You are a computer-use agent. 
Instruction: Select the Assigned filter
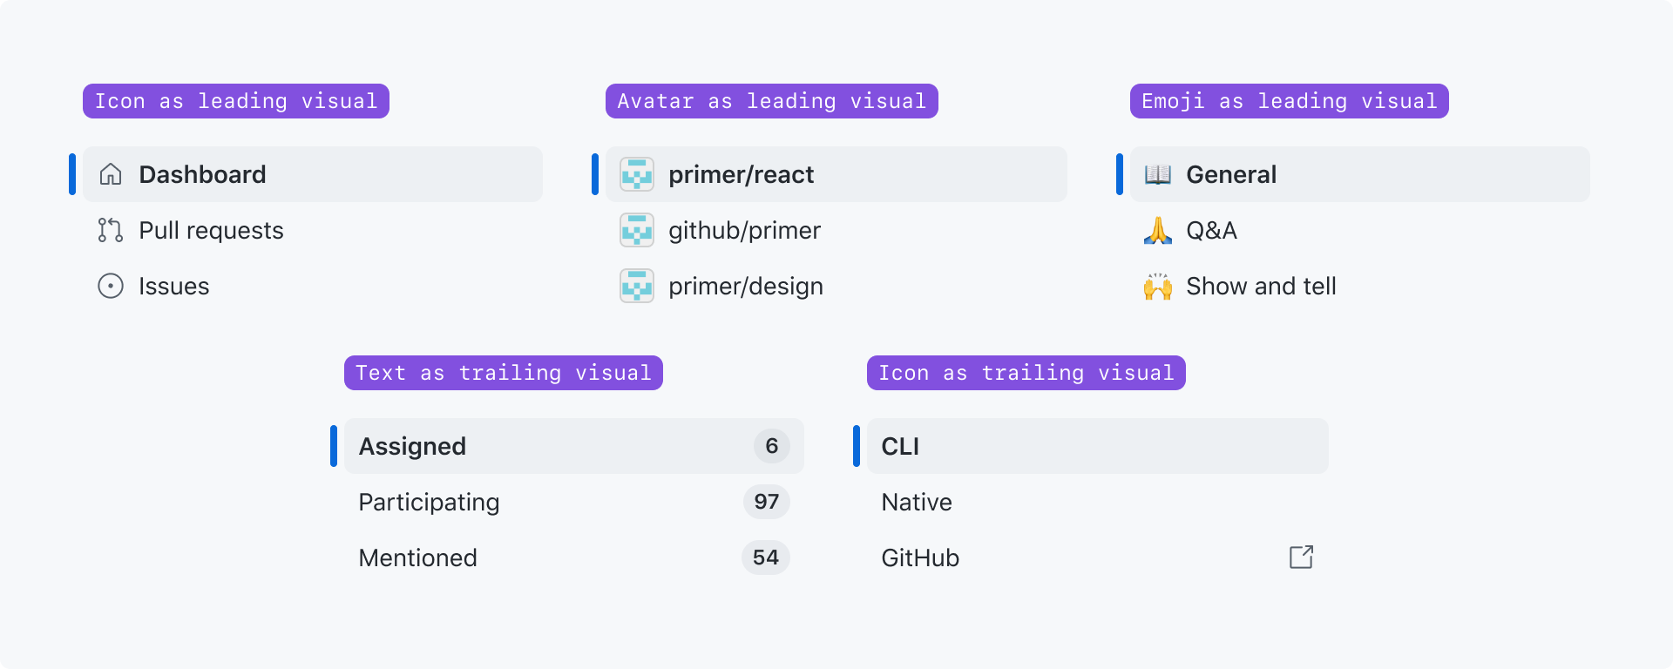click(574, 446)
